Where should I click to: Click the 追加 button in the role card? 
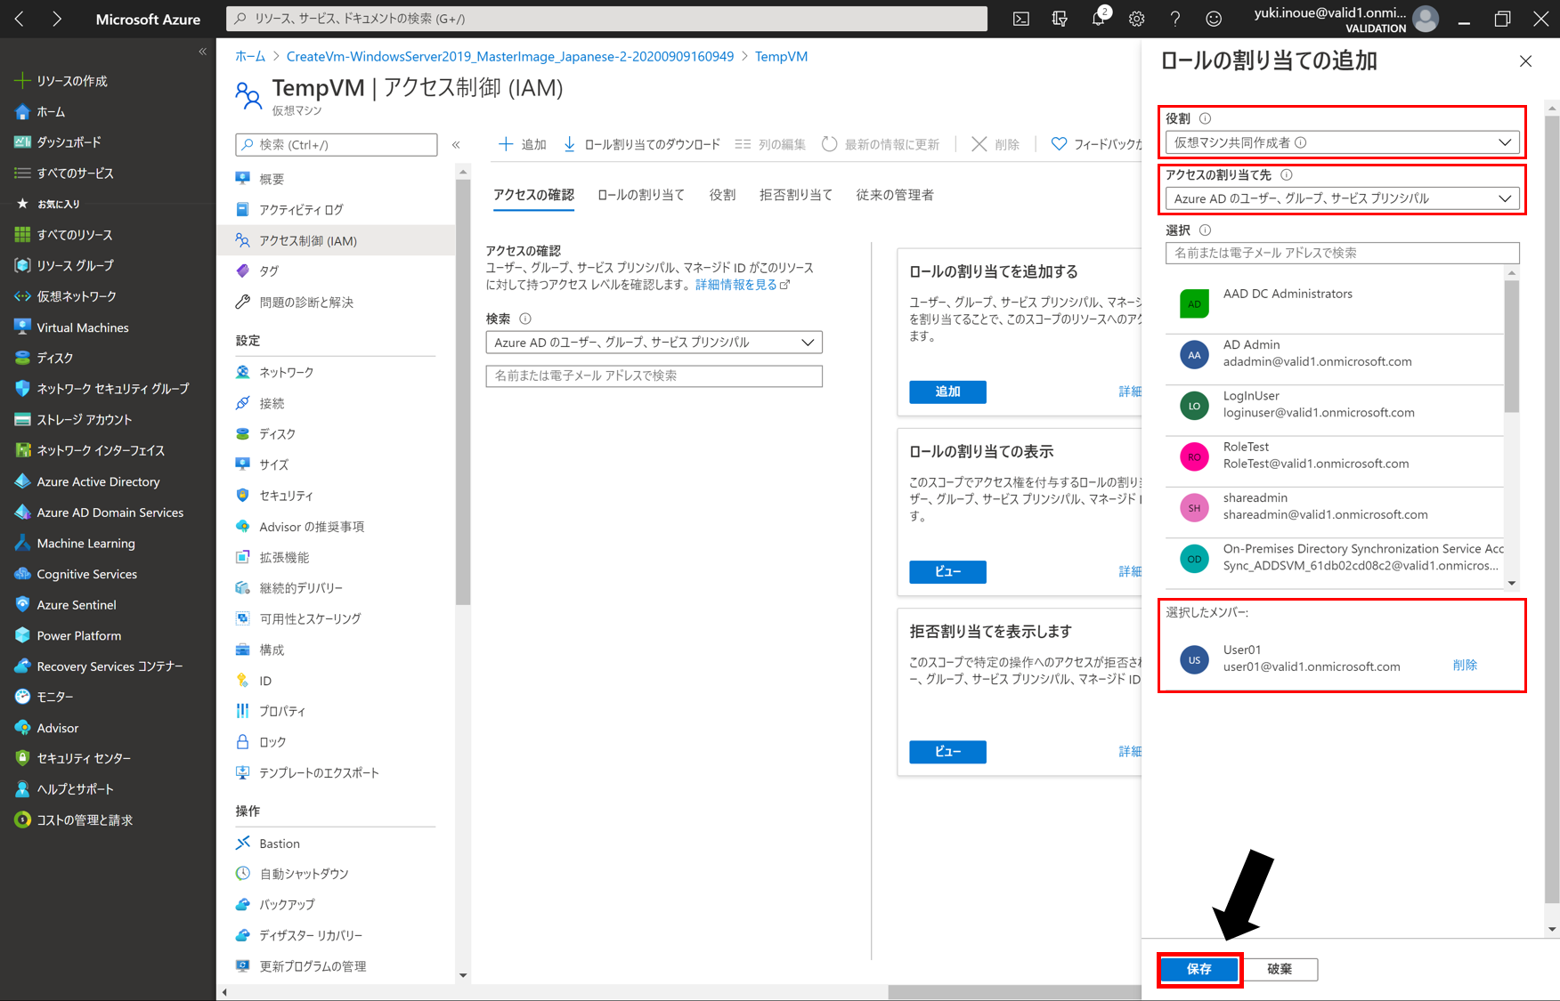click(947, 392)
